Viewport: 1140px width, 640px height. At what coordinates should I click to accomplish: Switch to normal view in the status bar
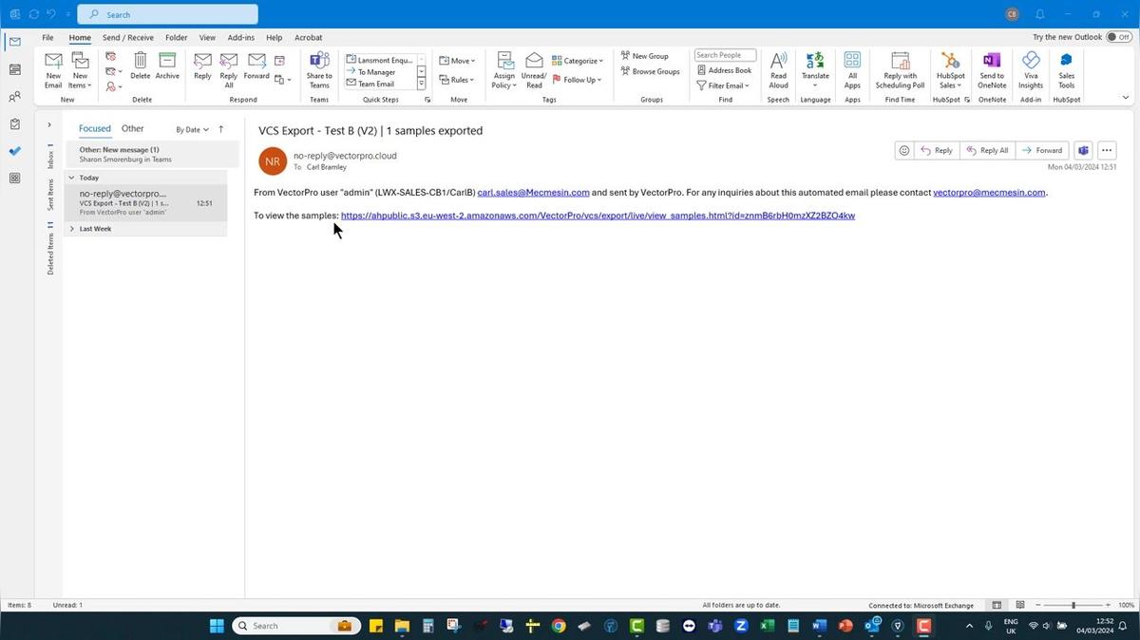click(997, 605)
